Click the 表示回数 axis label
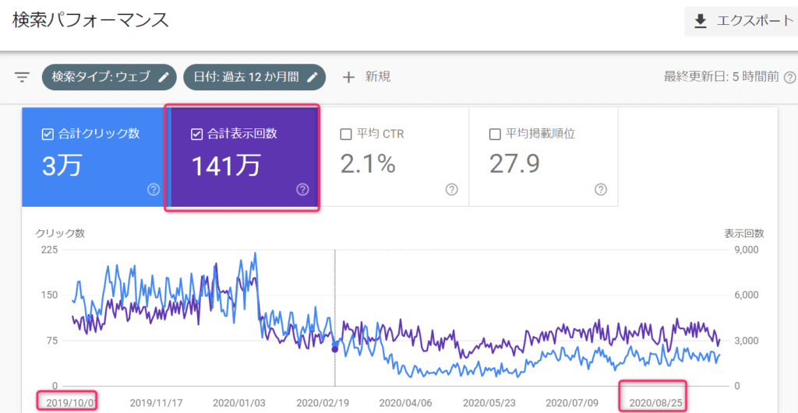This screenshot has height=413, width=798. point(744,233)
